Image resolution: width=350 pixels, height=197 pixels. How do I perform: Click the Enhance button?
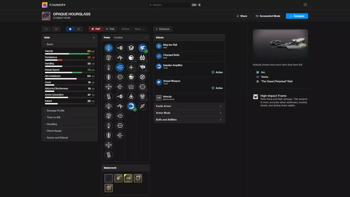tap(163, 29)
